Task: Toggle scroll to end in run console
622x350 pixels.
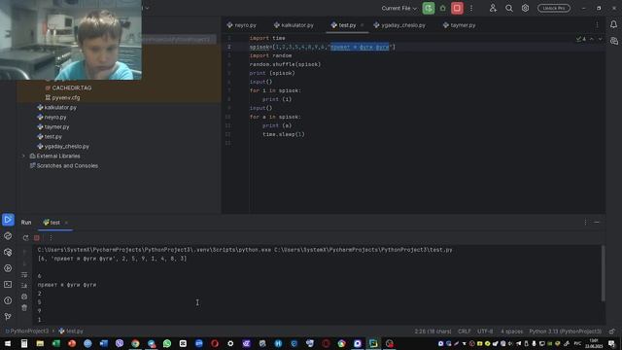Action: [x=24, y=285]
